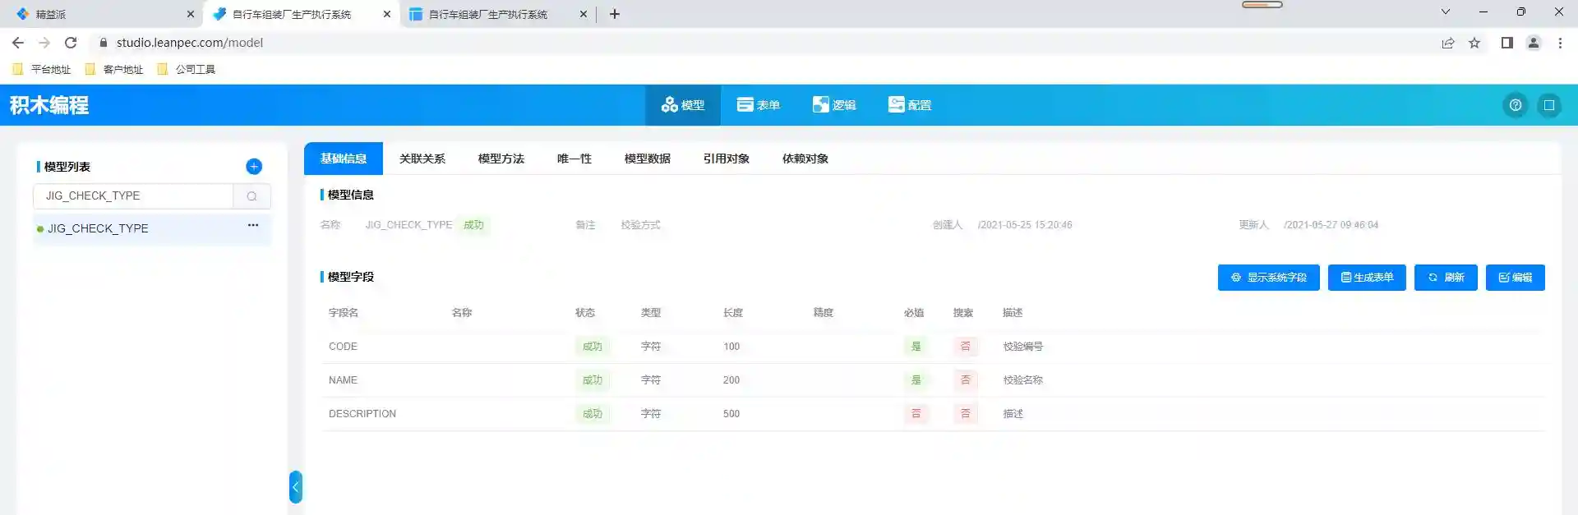The height and width of the screenshot is (515, 1578).
Task: Click the model search input field
Action: click(134, 196)
